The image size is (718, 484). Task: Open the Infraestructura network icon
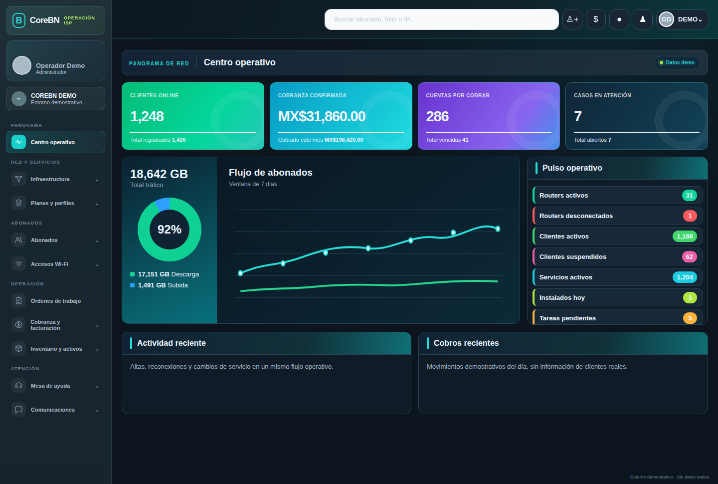pyautogui.click(x=18, y=179)
